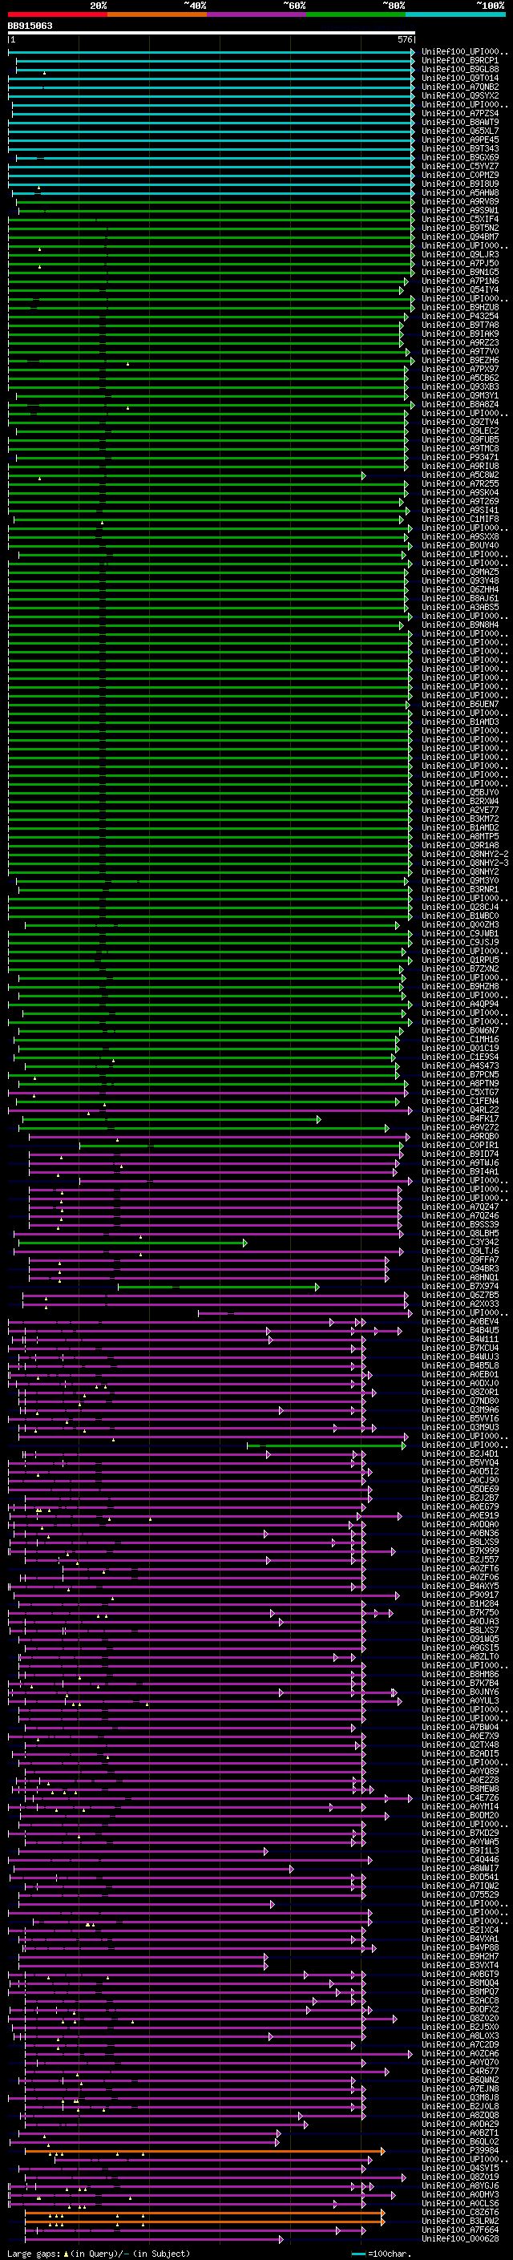Select hit label UniRef100_B3RNR1

point(459,889)
